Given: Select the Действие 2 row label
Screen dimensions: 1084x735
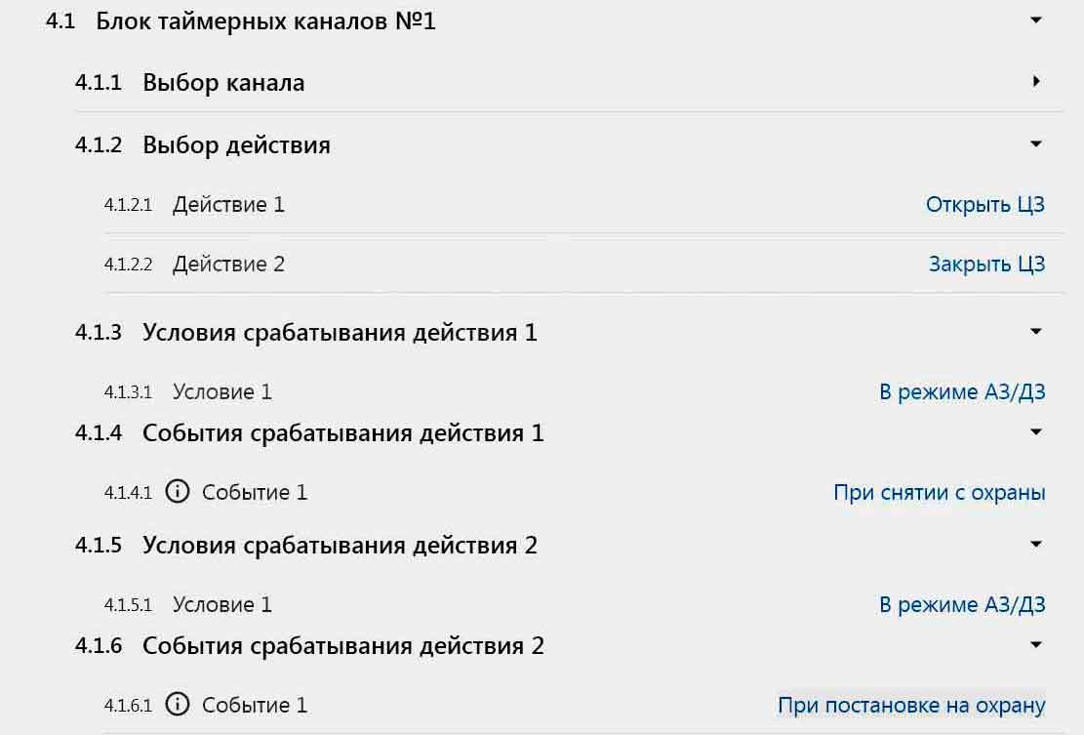Looking at the screenshot, I should click(228, 265).
